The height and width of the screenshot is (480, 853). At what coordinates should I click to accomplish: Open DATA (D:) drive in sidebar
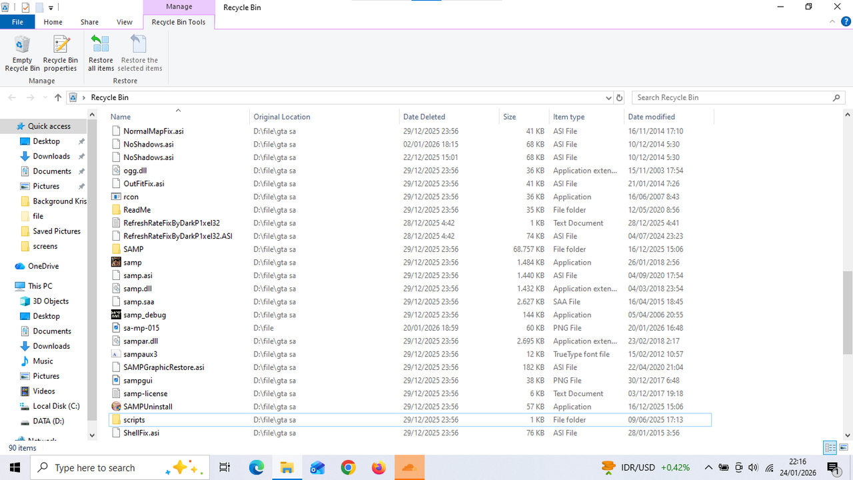click(x=49, y=421)
